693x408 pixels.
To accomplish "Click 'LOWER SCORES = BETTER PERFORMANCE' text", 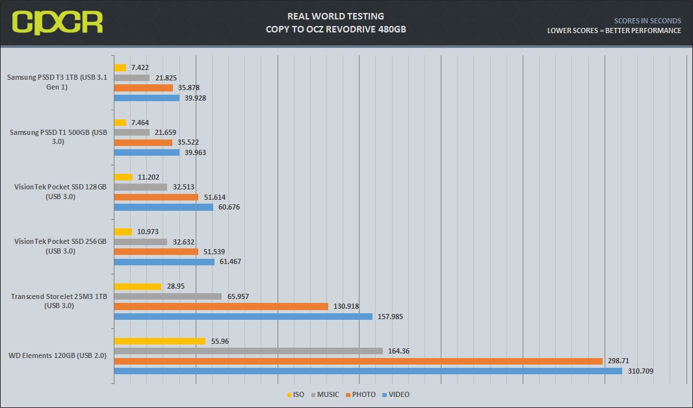I will (614, 30).
